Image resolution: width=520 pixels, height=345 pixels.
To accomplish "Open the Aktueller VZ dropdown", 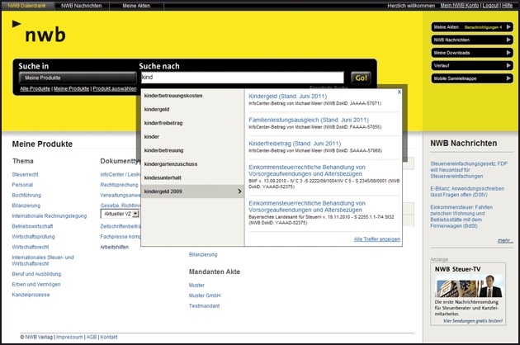I will tap(120, 214).
